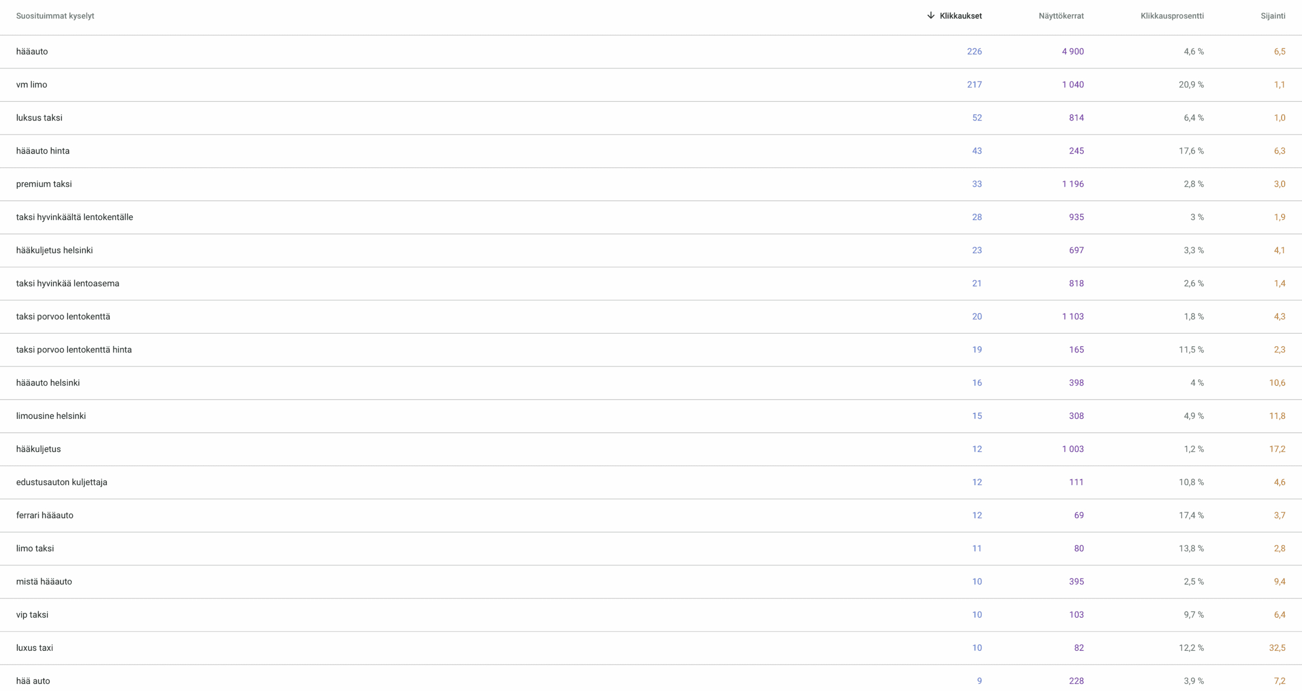Select taksi hyvinkäältä lentokentälle query
The width and height of the screenshot is (1302, 691).
(x=74, y=217)
